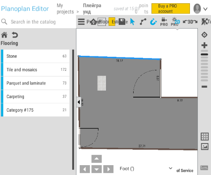Screen dimensions: 211x175
Task: Click the Buy a PRO account button
Action: tap(171, 8)
